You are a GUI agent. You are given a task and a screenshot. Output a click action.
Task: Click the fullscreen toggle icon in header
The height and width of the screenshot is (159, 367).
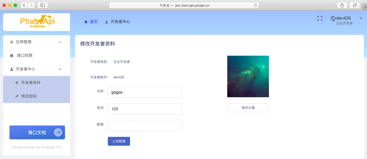320,18
